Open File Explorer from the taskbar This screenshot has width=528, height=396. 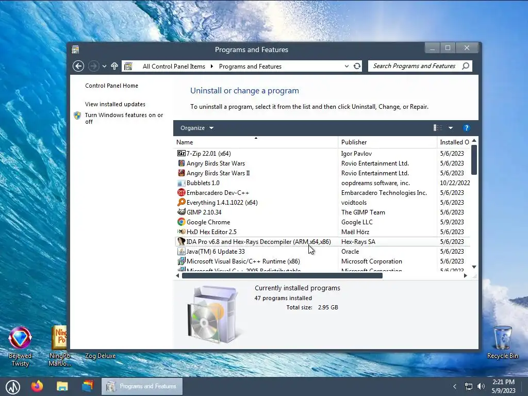click(62, 386)
